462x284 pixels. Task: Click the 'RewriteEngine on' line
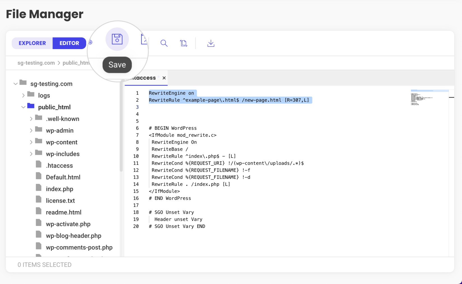point(171,93)
